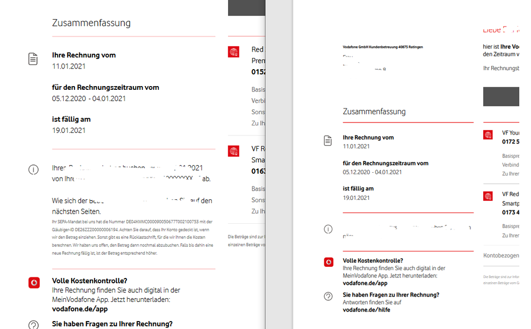Click the info circle icon on left page
The width and height of the screenshot is (531, 329).
click(33, 169)
